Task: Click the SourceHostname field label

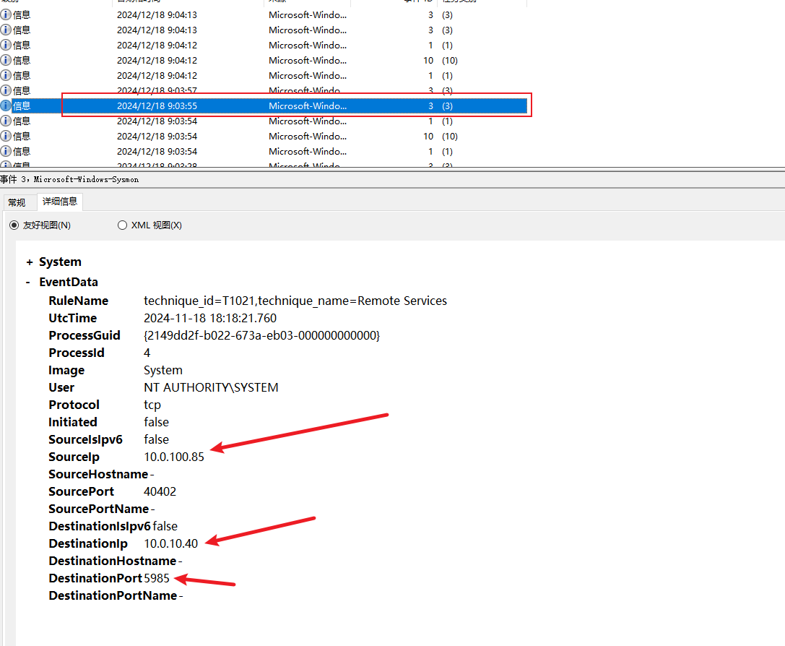Action: click(x=98, y=474)
